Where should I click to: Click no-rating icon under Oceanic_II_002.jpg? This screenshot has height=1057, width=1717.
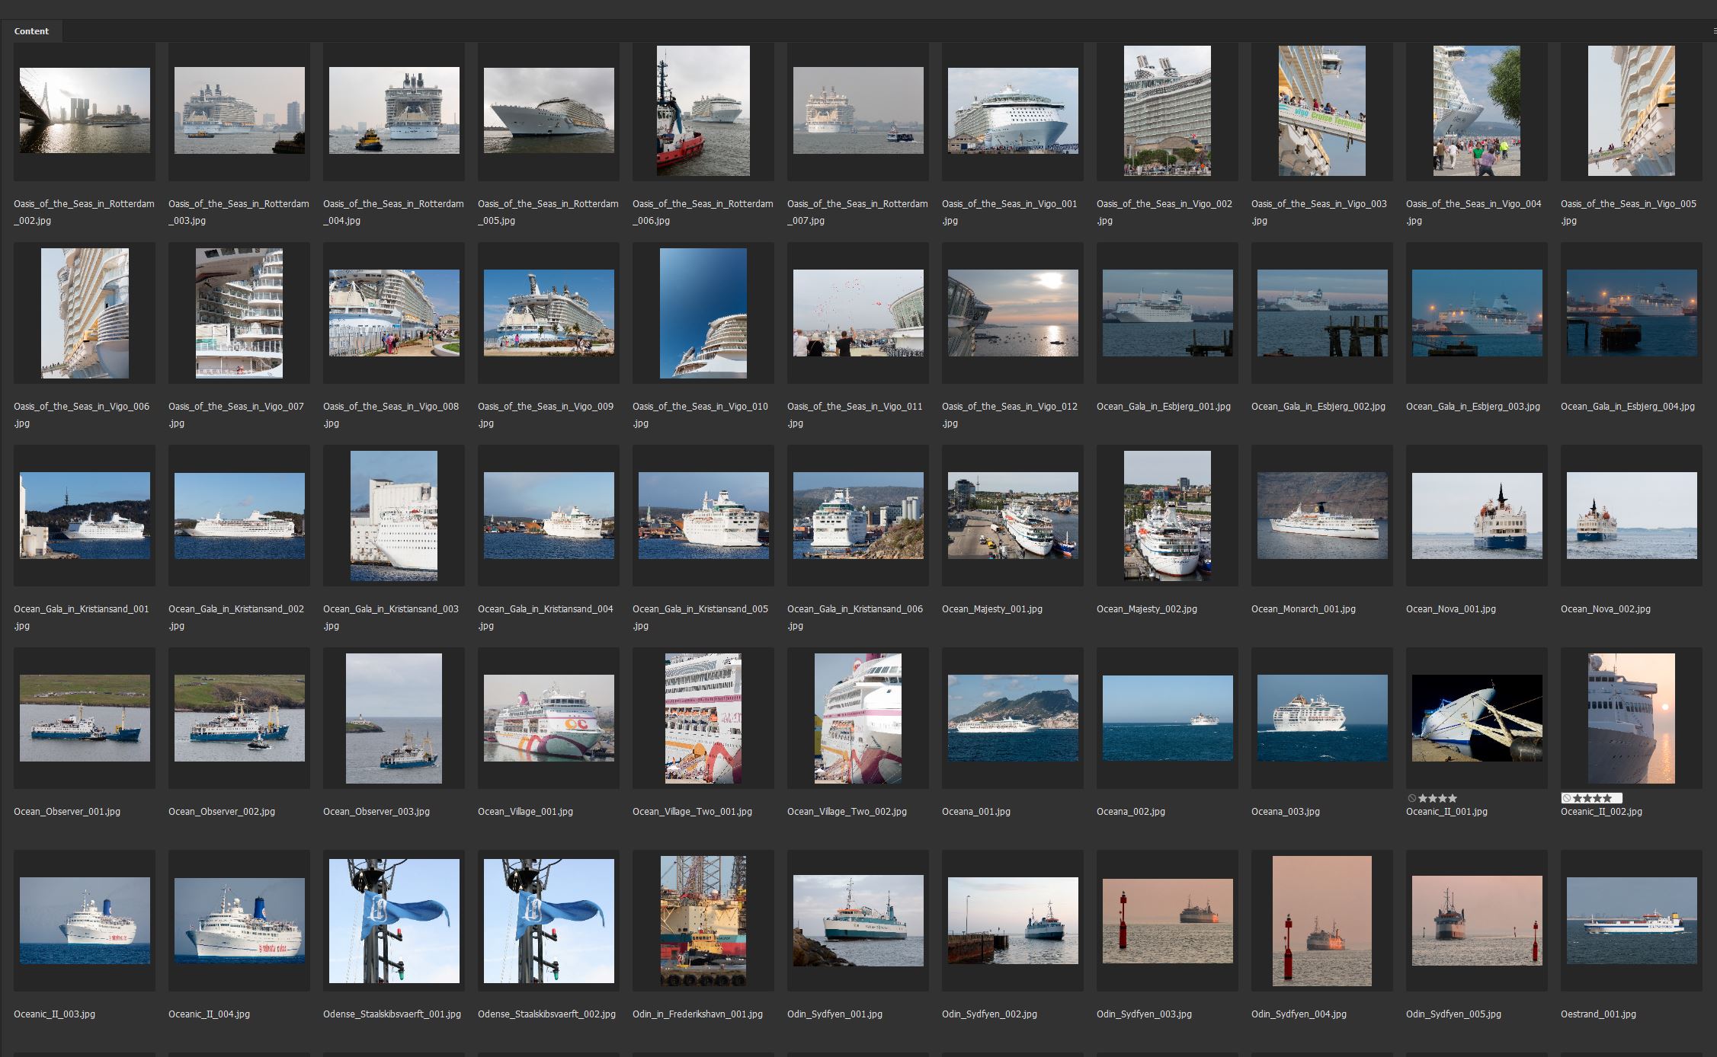[1567, 798]
